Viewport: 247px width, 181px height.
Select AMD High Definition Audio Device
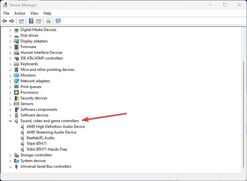(x=56, y=127)
